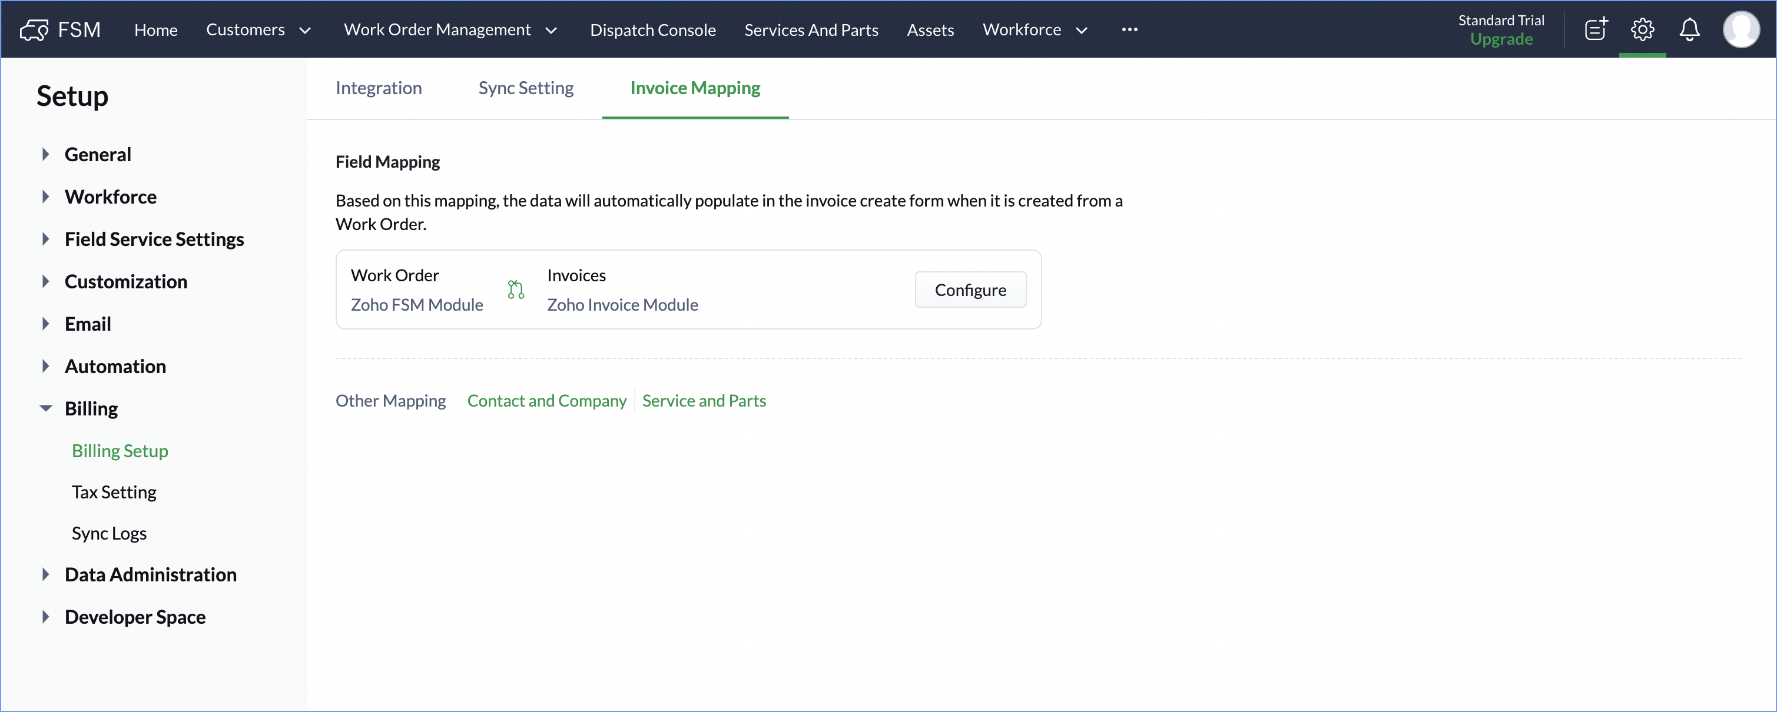Select Tax Setting in the sidebar
1777x712 pixels.
114,492
